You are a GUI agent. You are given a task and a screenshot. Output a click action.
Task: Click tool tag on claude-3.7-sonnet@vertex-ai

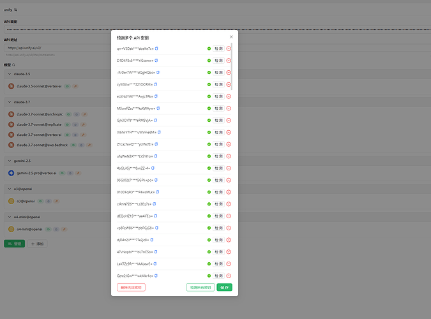click(83, 135)
